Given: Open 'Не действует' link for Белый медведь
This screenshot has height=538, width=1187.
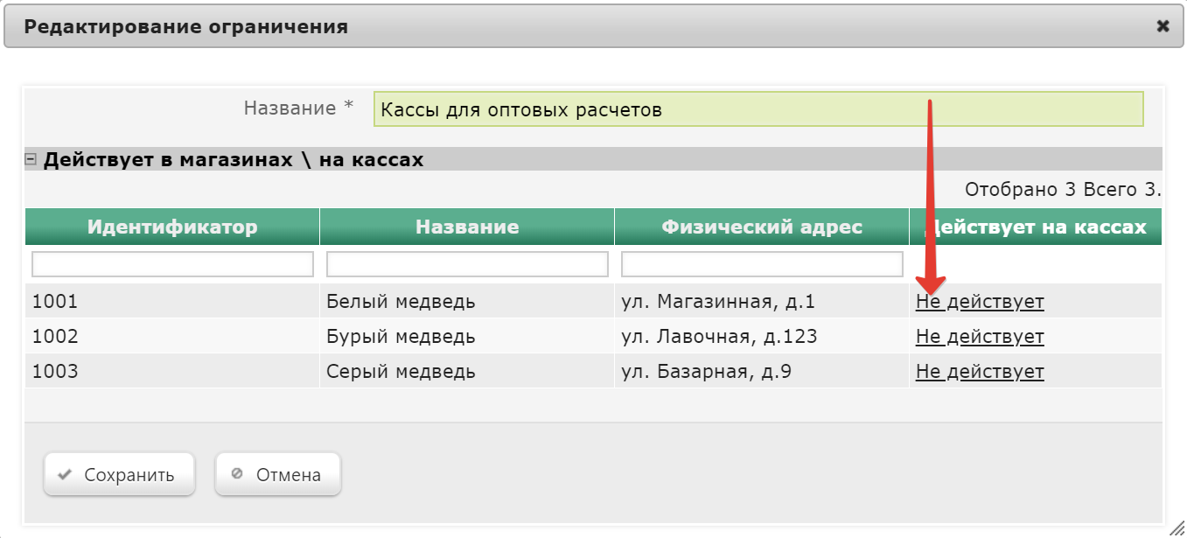Looking at the screenshot, I should coord(980,302).
